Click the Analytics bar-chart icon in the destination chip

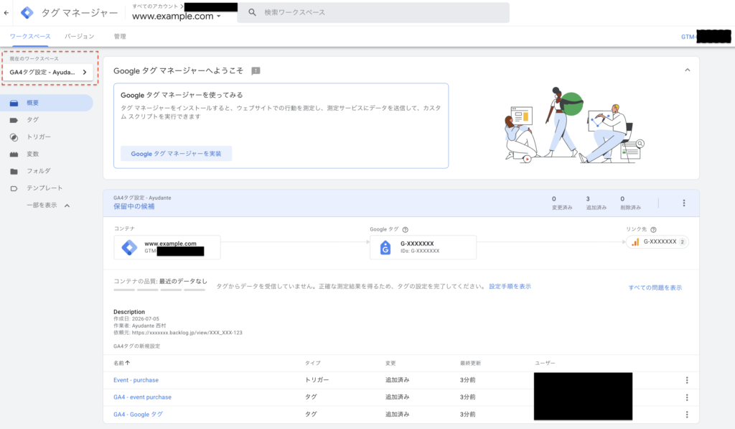tap(636, 242)
